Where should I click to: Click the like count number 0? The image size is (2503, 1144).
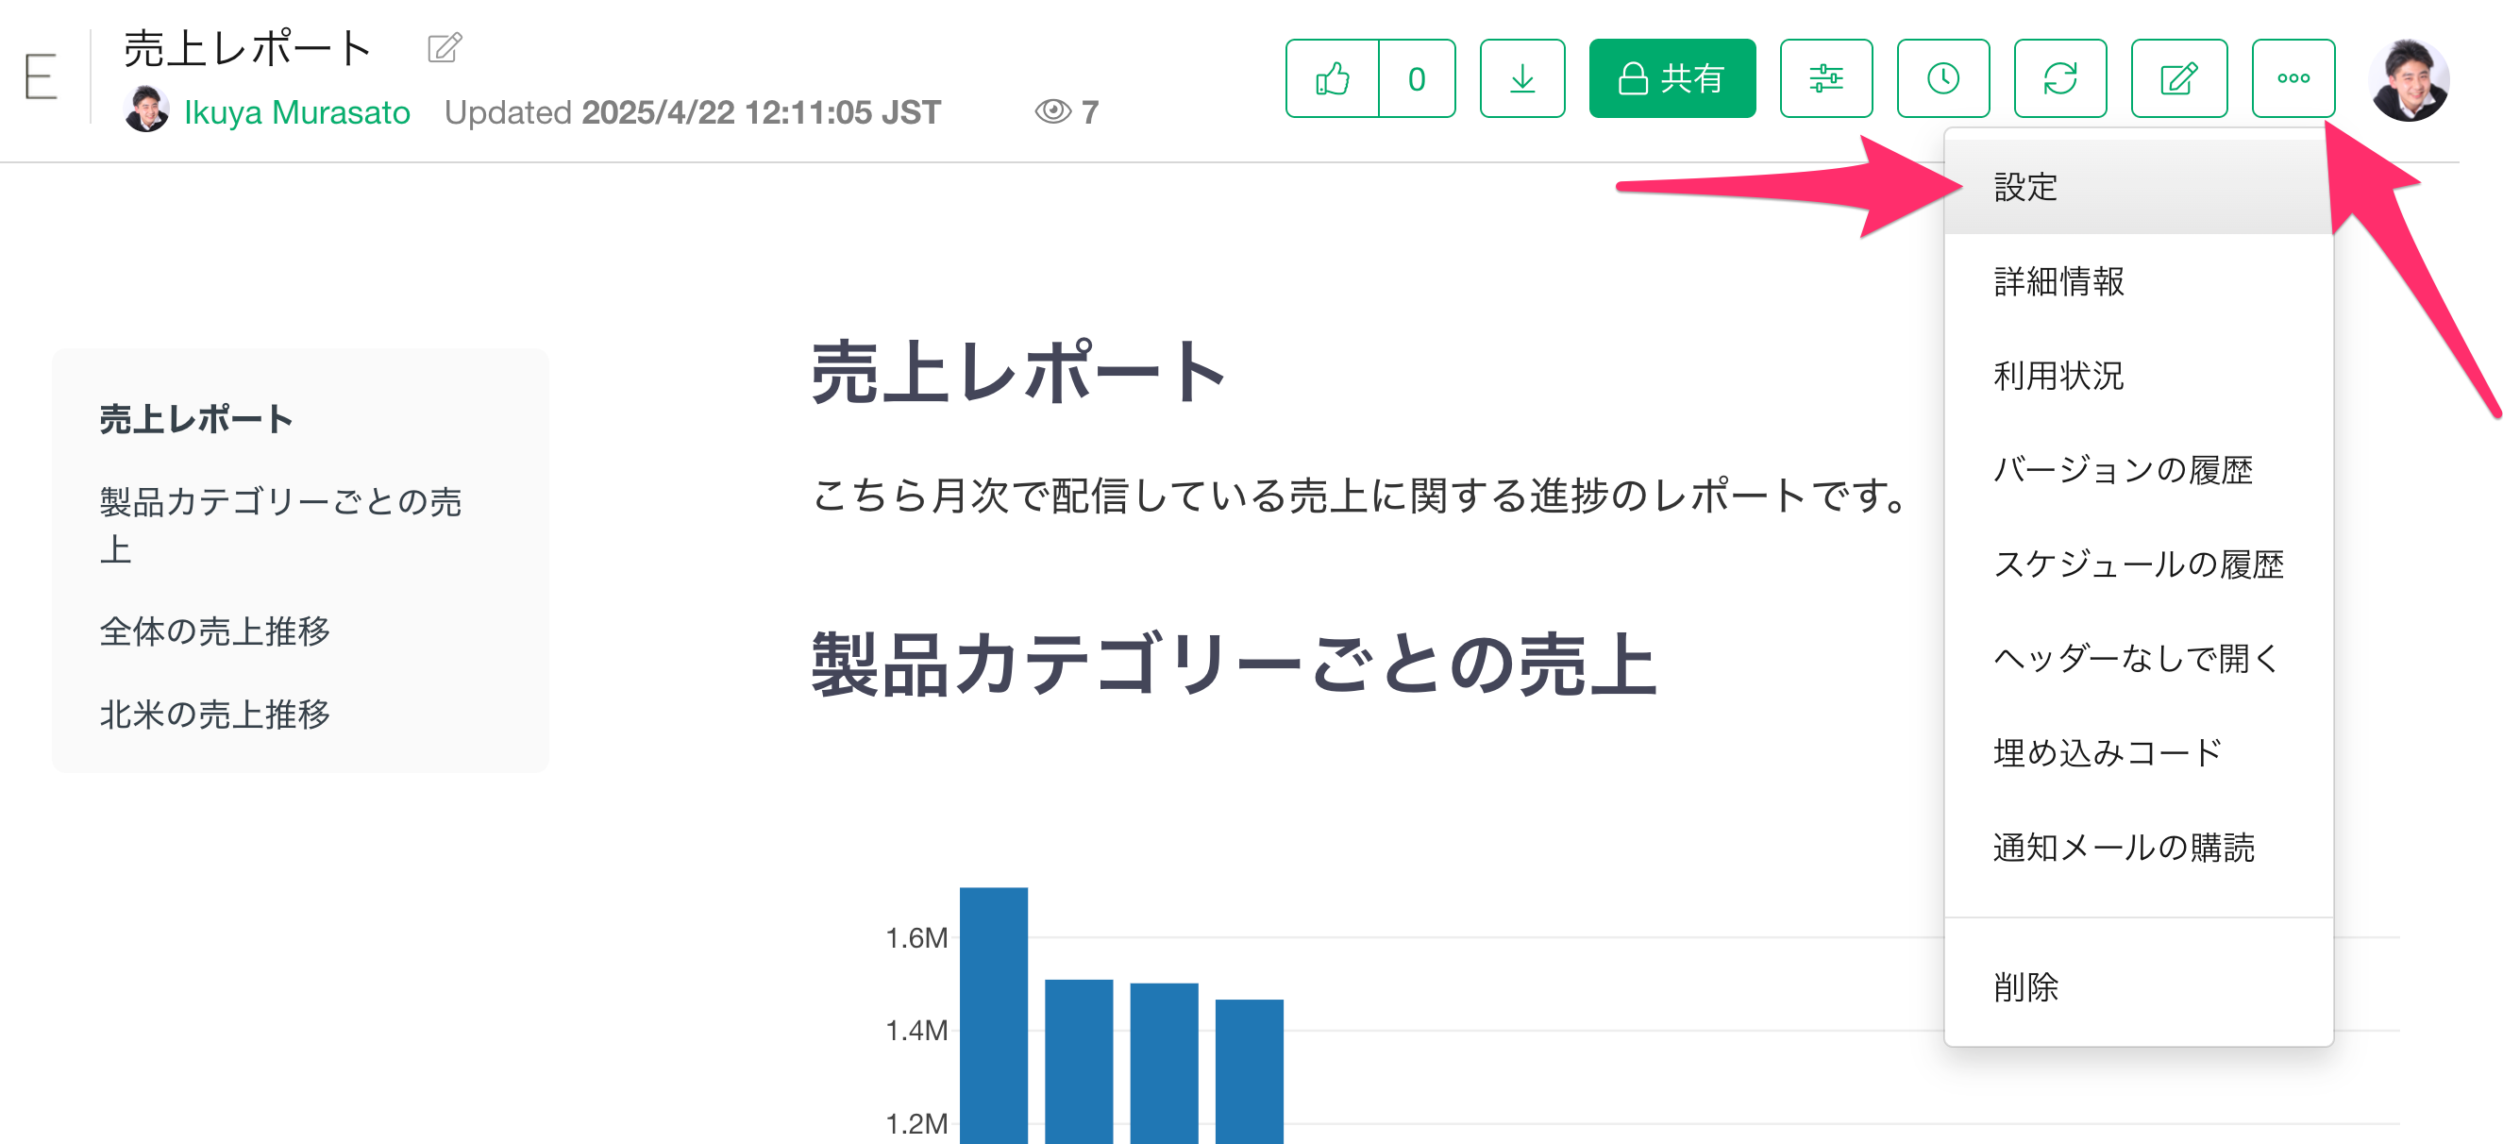[1416, 77]
